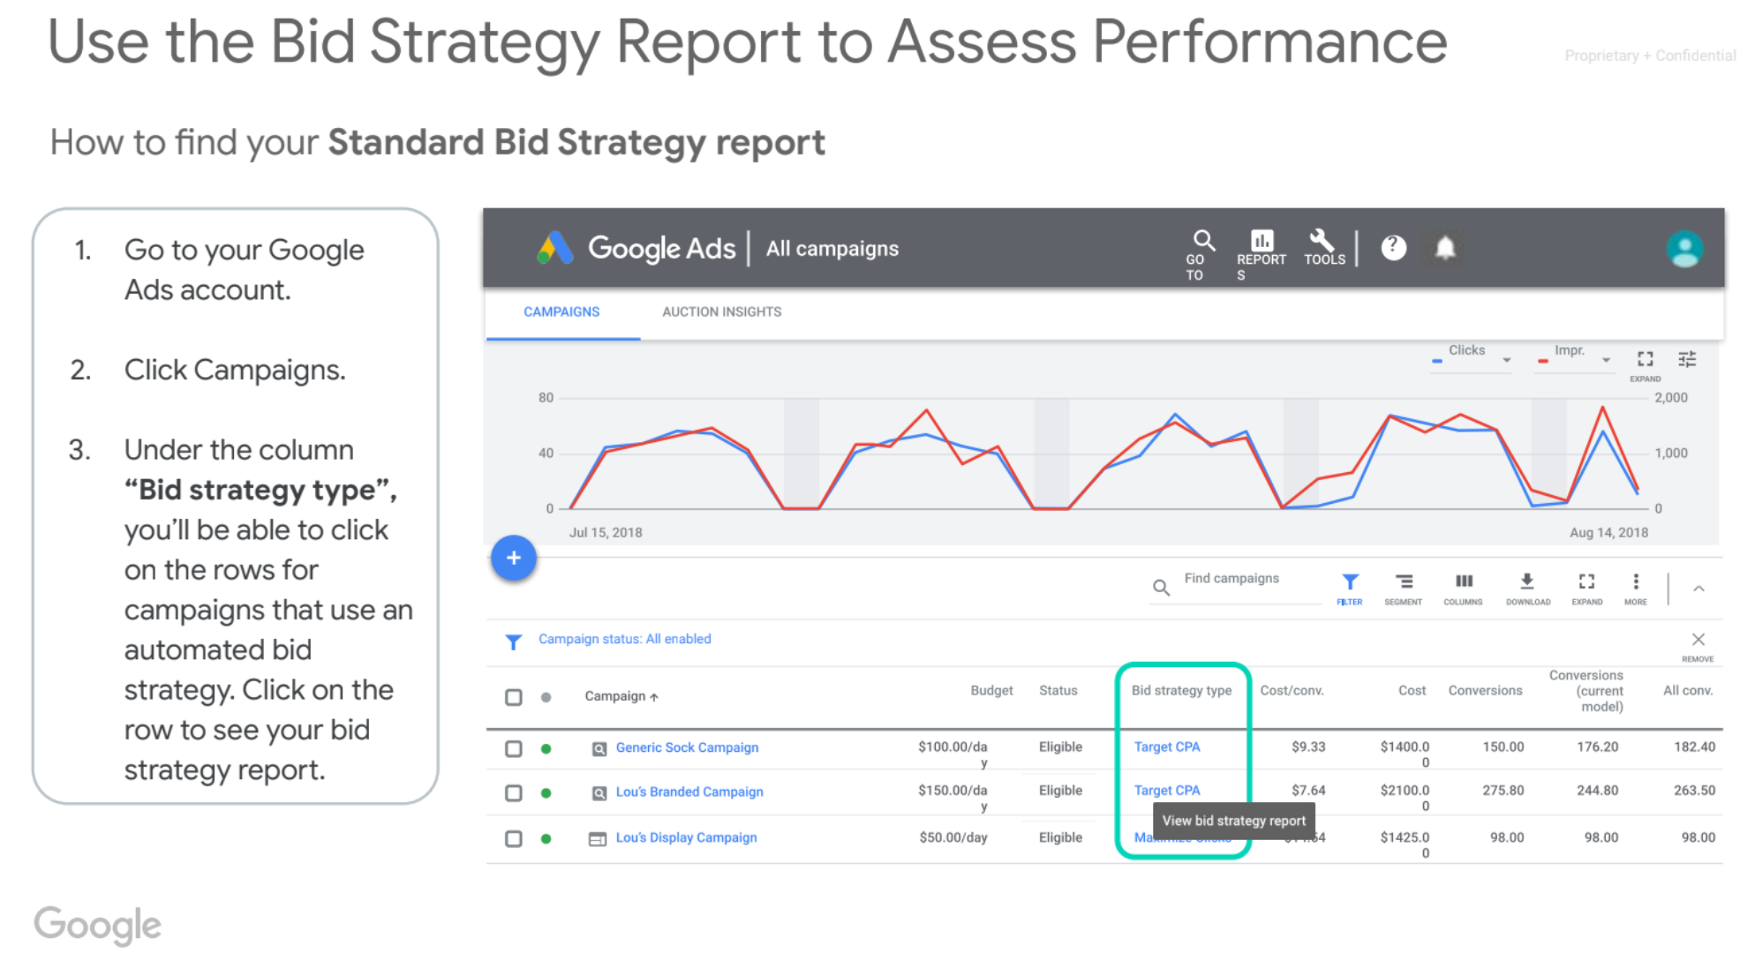Switch to the Auction Insights tab
The width and height of the screenshot is (1755, 953).
pos(721,311)
